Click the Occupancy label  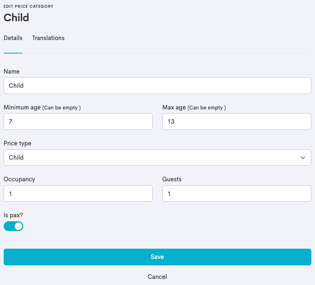click(19, 179)
